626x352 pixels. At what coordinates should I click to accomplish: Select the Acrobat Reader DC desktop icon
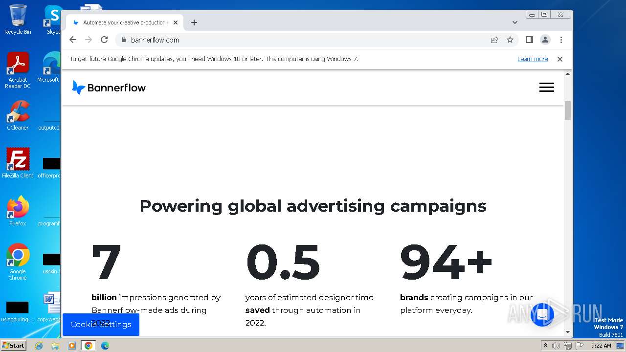[18, 70]
